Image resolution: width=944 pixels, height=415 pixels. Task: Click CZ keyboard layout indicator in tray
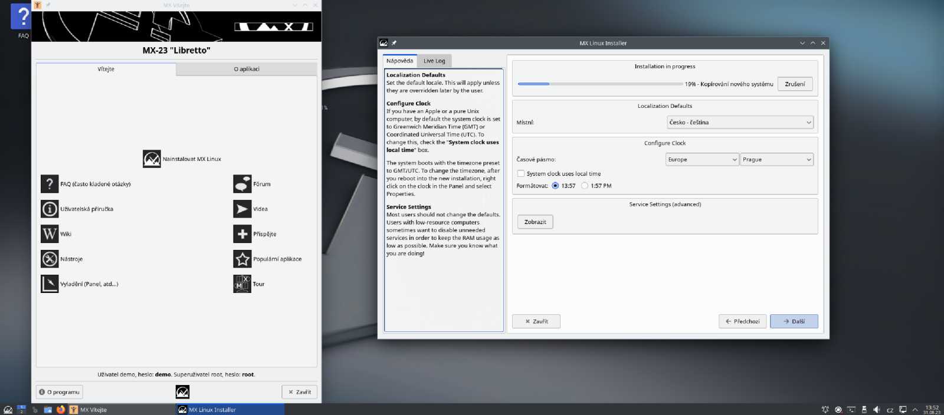coord(890,410)
